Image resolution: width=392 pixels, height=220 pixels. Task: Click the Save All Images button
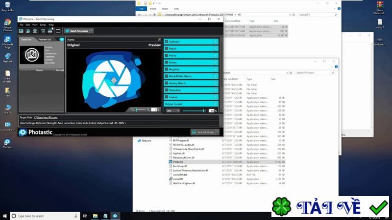[x=203, y=132]
